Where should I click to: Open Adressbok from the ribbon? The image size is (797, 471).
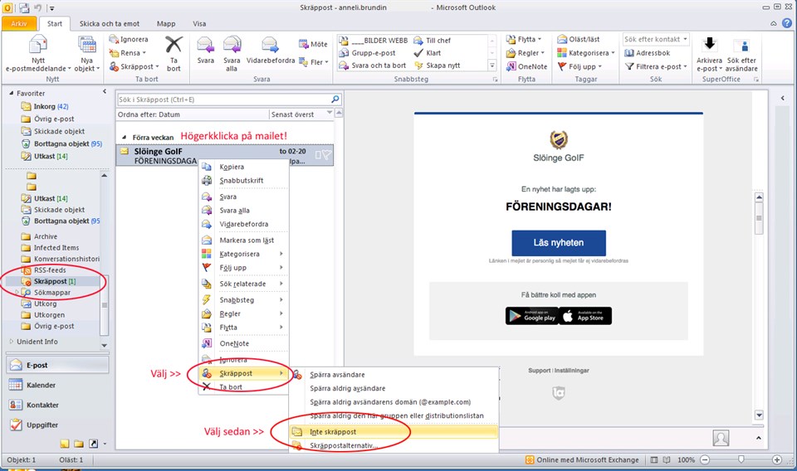(x=646, y=53)
